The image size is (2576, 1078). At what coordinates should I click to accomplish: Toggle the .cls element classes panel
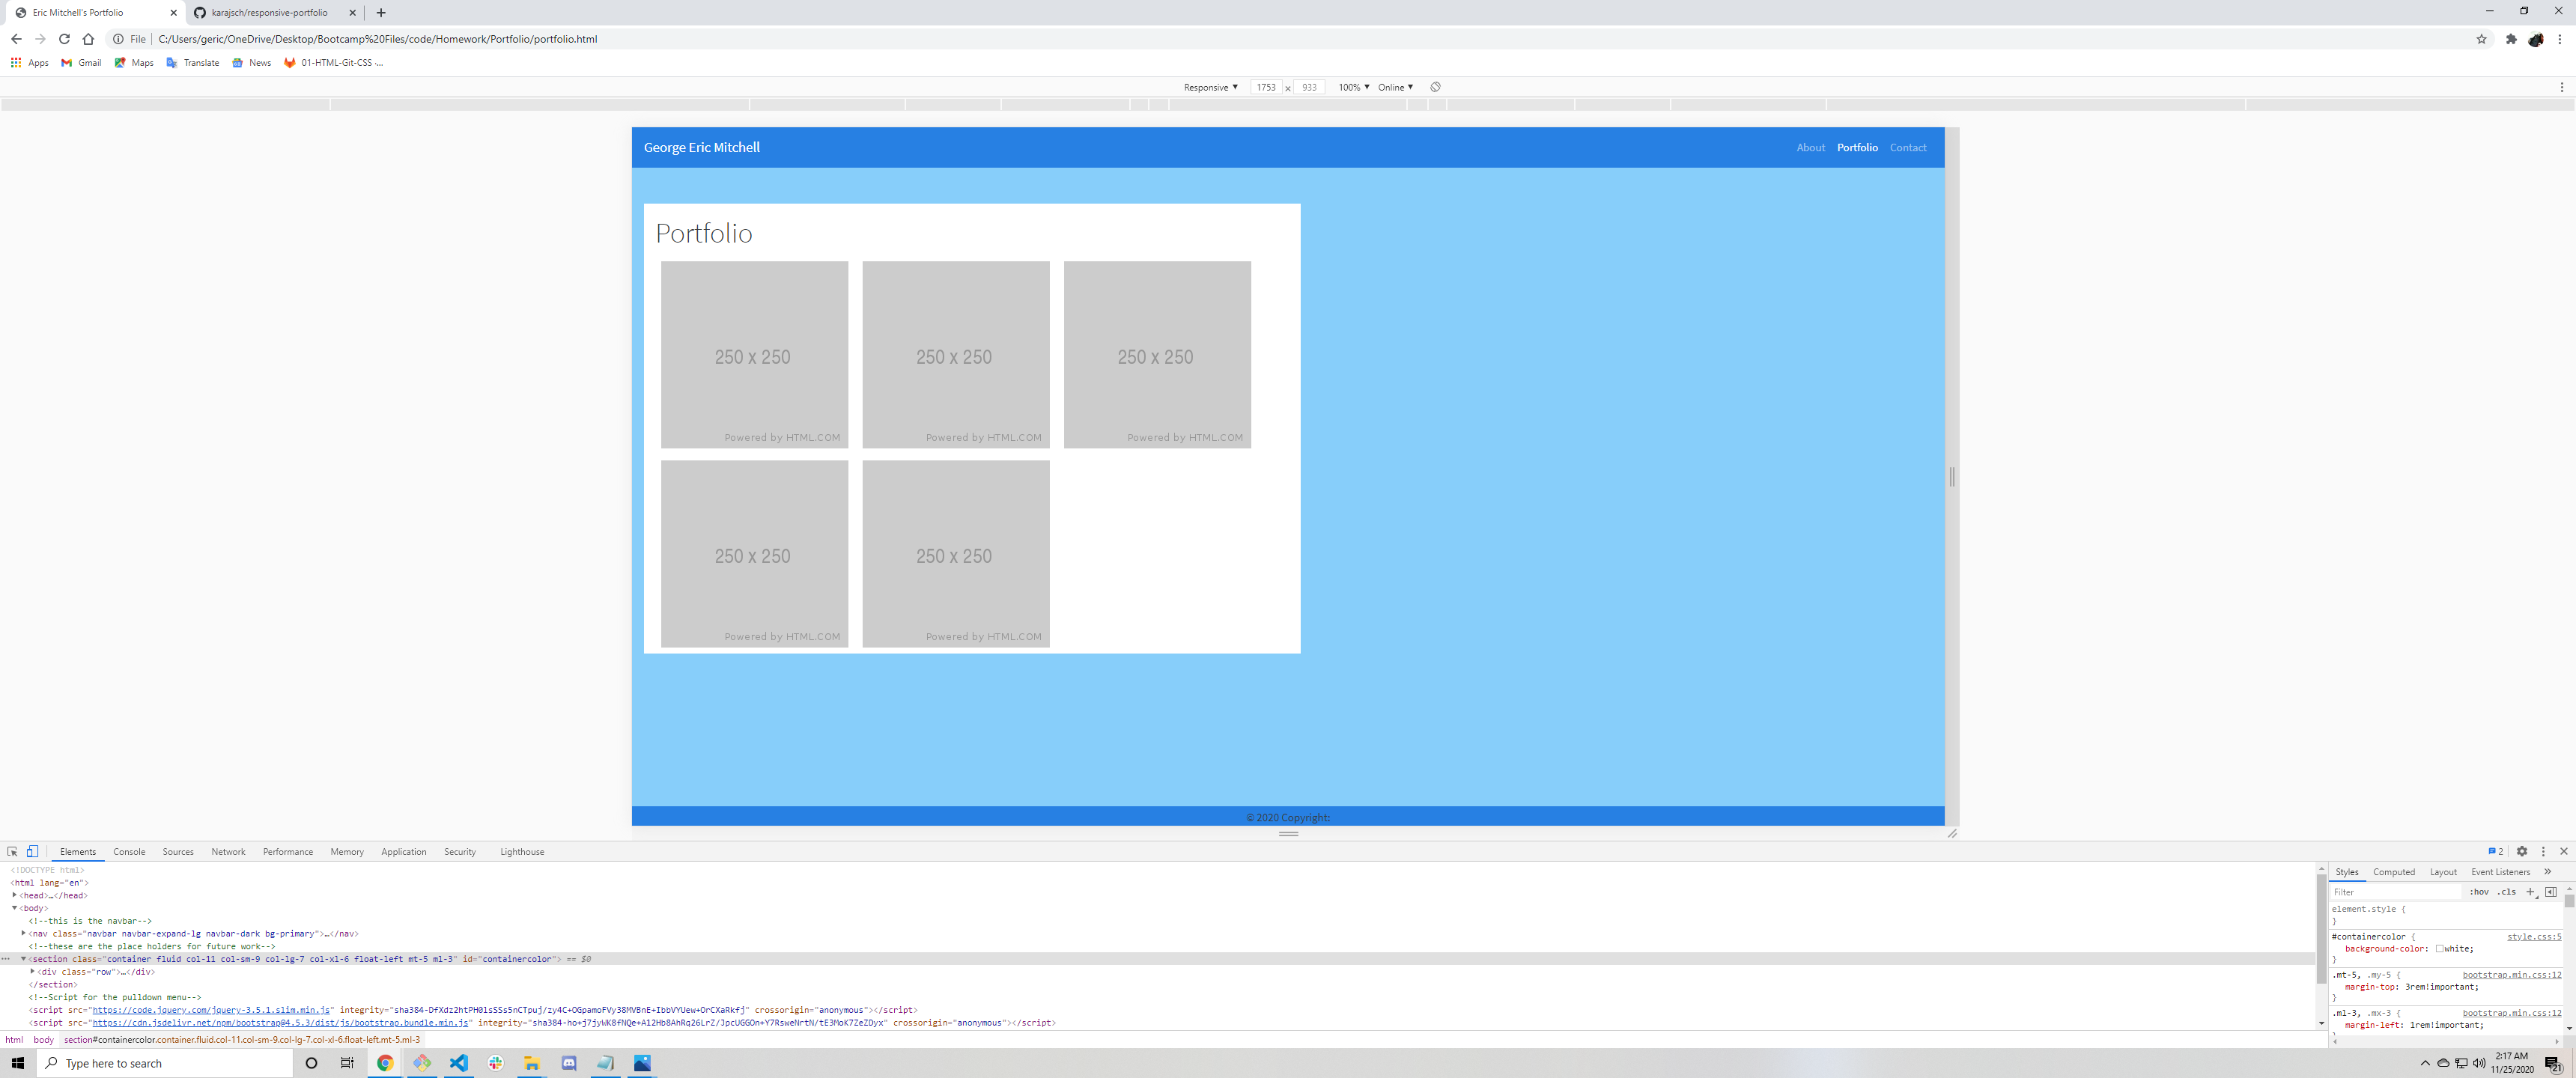(2506, 891)
